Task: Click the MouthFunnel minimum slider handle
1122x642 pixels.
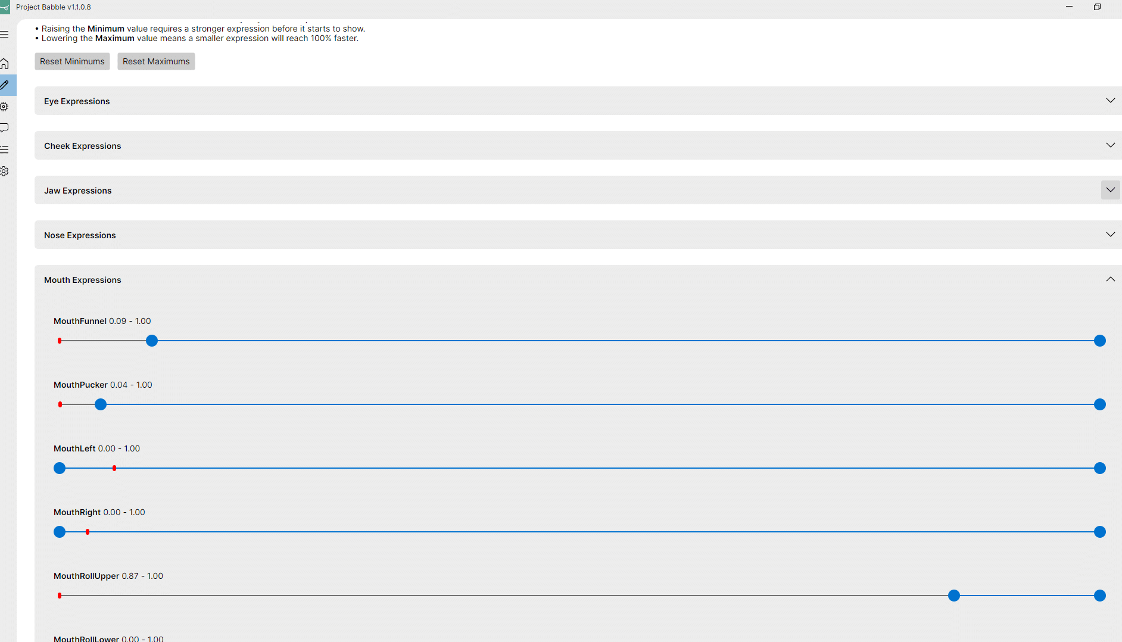Action: click(x=152, y=341)
